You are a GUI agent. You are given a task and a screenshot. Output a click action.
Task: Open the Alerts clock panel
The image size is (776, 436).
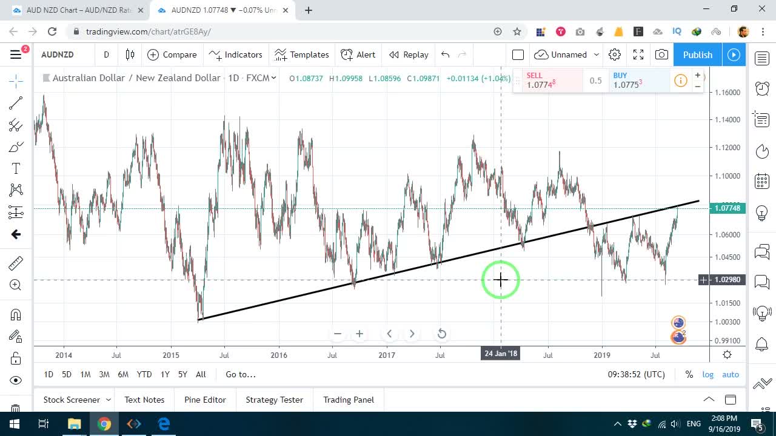coord(762,89)
